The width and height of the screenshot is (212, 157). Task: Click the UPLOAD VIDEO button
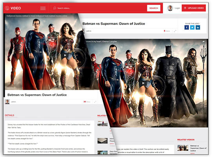[194, 8]
